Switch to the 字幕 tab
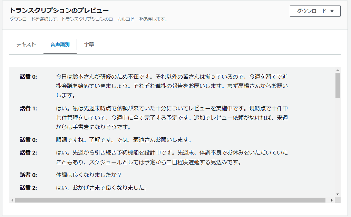 pyautogui.click(x=89, y=44)
